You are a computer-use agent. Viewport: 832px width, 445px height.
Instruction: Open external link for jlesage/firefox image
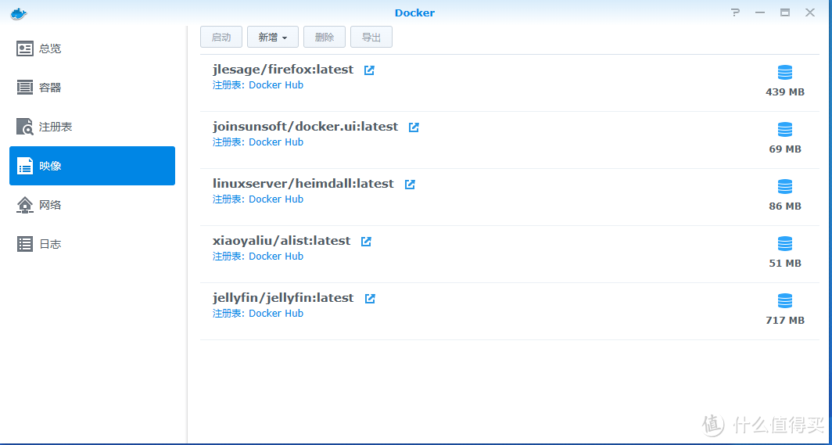pyautogui.click(x=369, y=70)
